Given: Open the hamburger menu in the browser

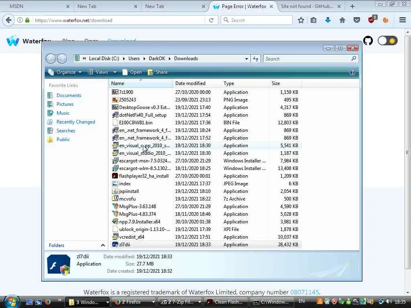Looking at the screenshot, I should [403, 20].
